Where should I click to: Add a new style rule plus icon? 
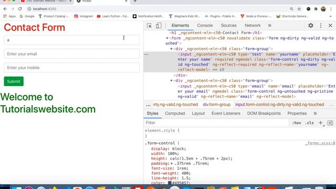pyautogui.click(x=321, y=123)
